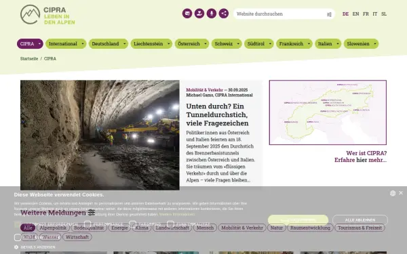This screenshot has width=407, height=254.
Task: Click the share icon in header
Action: (224, 14)
